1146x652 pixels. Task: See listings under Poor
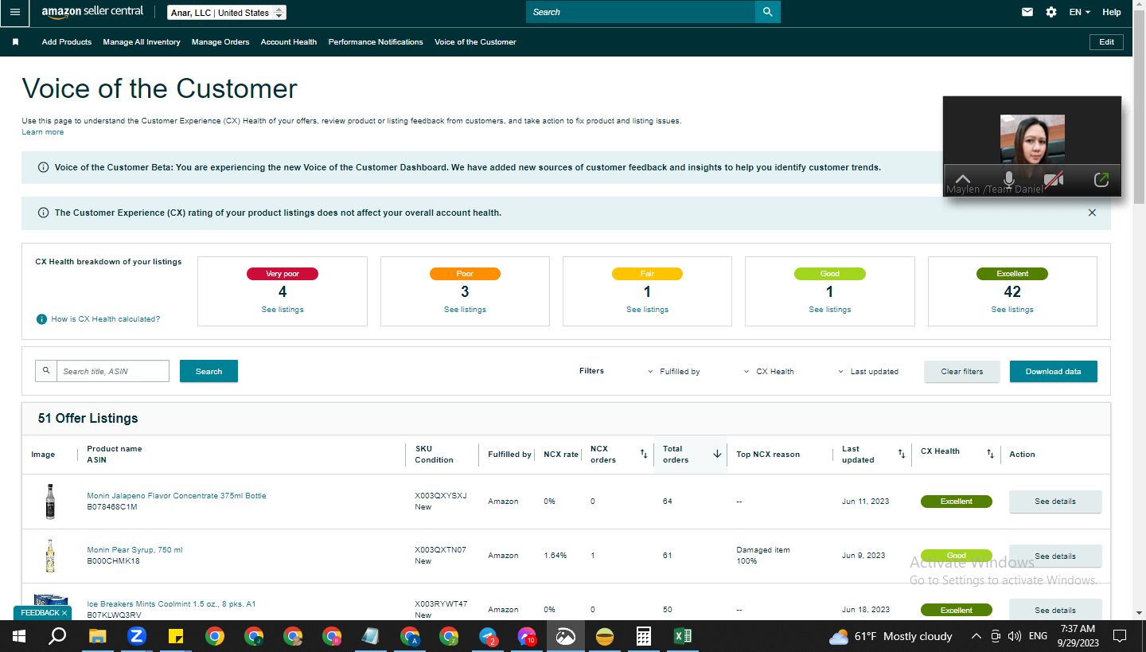pyautogui.click(x=465, y=310)
